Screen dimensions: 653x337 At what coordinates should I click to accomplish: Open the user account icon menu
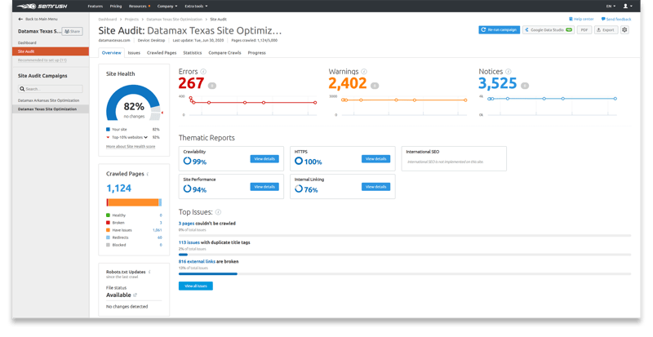[628, 7]
